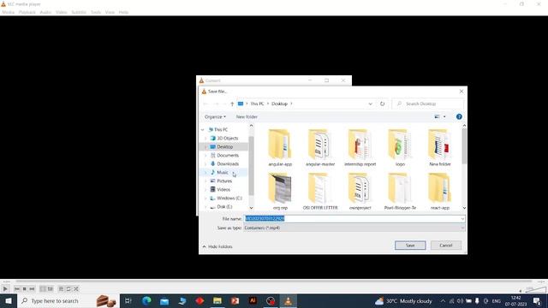Click the navigation pane scrollbar

(251, 167)
